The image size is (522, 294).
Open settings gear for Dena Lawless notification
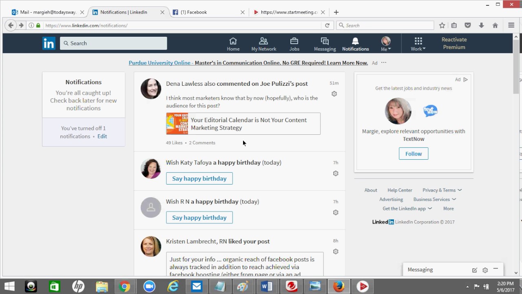tap(334, 94)
